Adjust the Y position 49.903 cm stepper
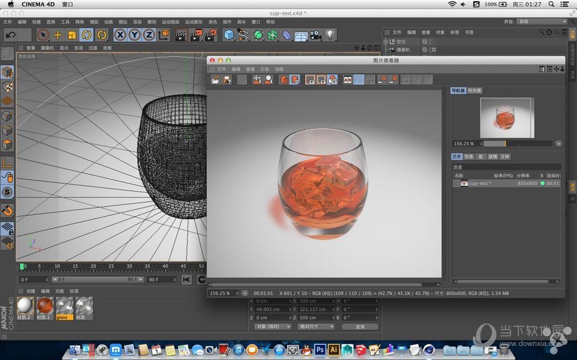The image size is (577, 360). 290,309
